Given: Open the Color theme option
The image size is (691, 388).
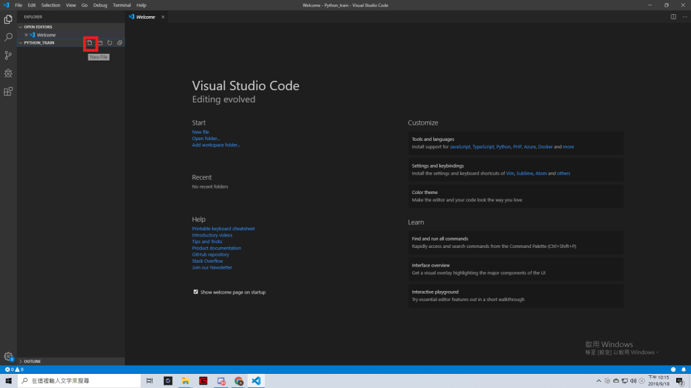Looking at the screenshot, I should (516, 196).
